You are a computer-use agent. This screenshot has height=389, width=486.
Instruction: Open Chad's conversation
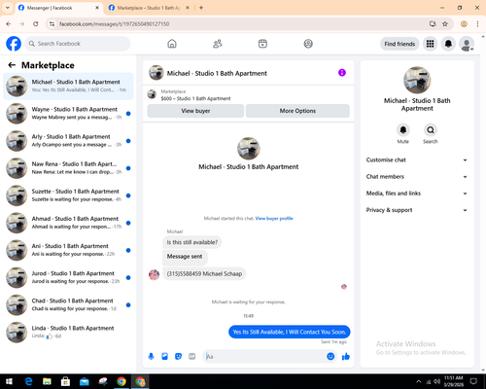click(68, 304)
